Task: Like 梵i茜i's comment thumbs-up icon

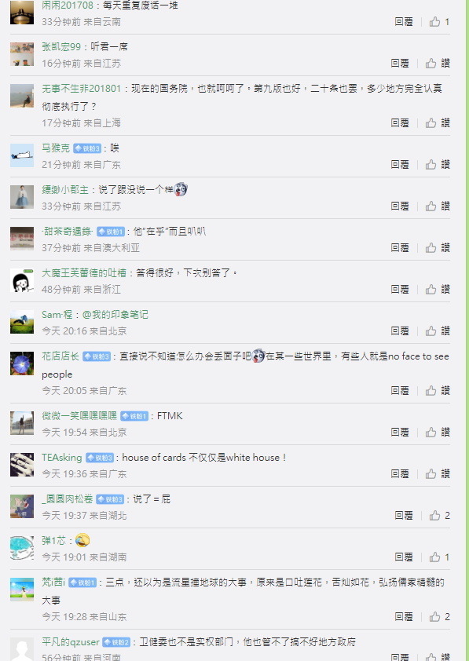Action: click(434, 617)
